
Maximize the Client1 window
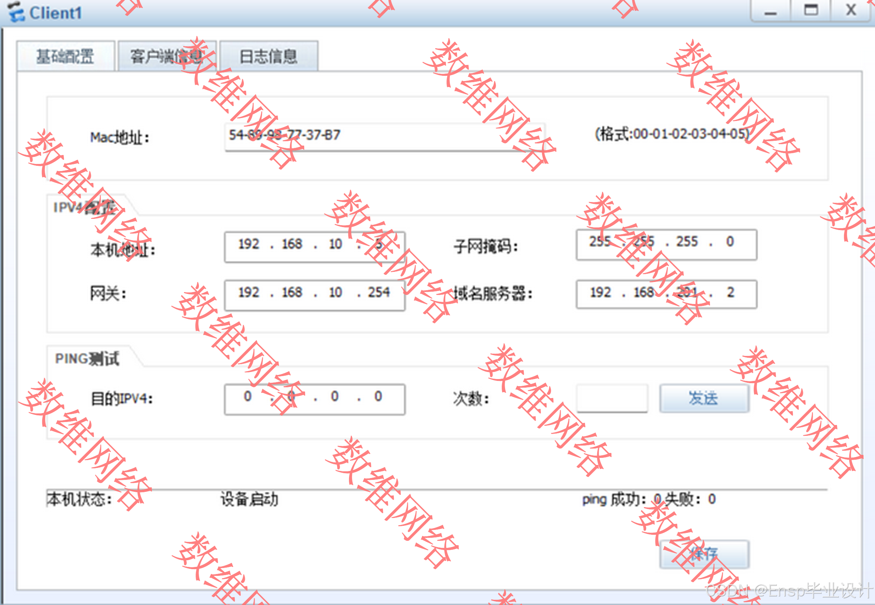(810, 10)
